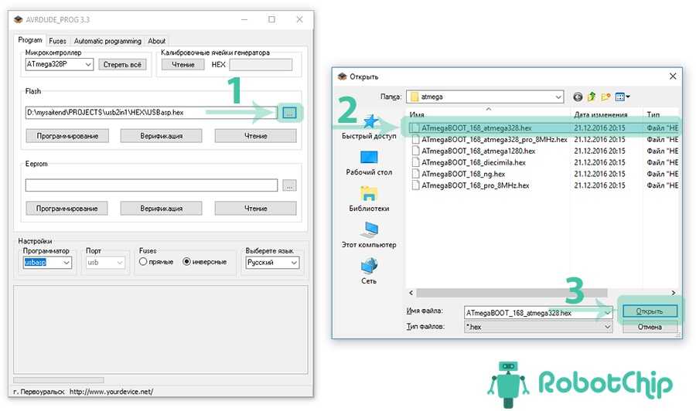
Task: Click Открыть to open the file
Action: pyautogui.click(x=650, y=311)
